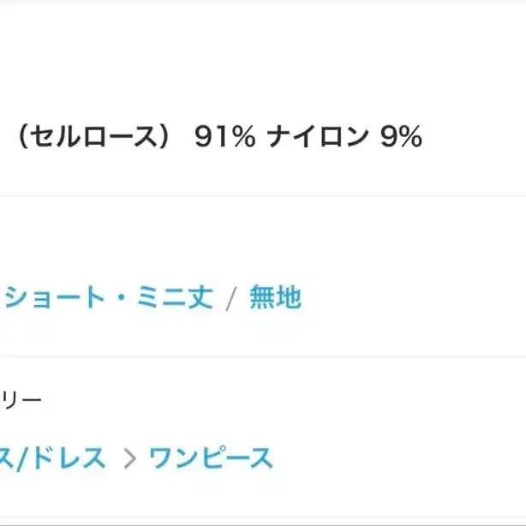Image resolution: width=526 pixels, height=526 pixels.
Task: Open the ショート・ミニ丈 tag link
Action: [107, 298]
